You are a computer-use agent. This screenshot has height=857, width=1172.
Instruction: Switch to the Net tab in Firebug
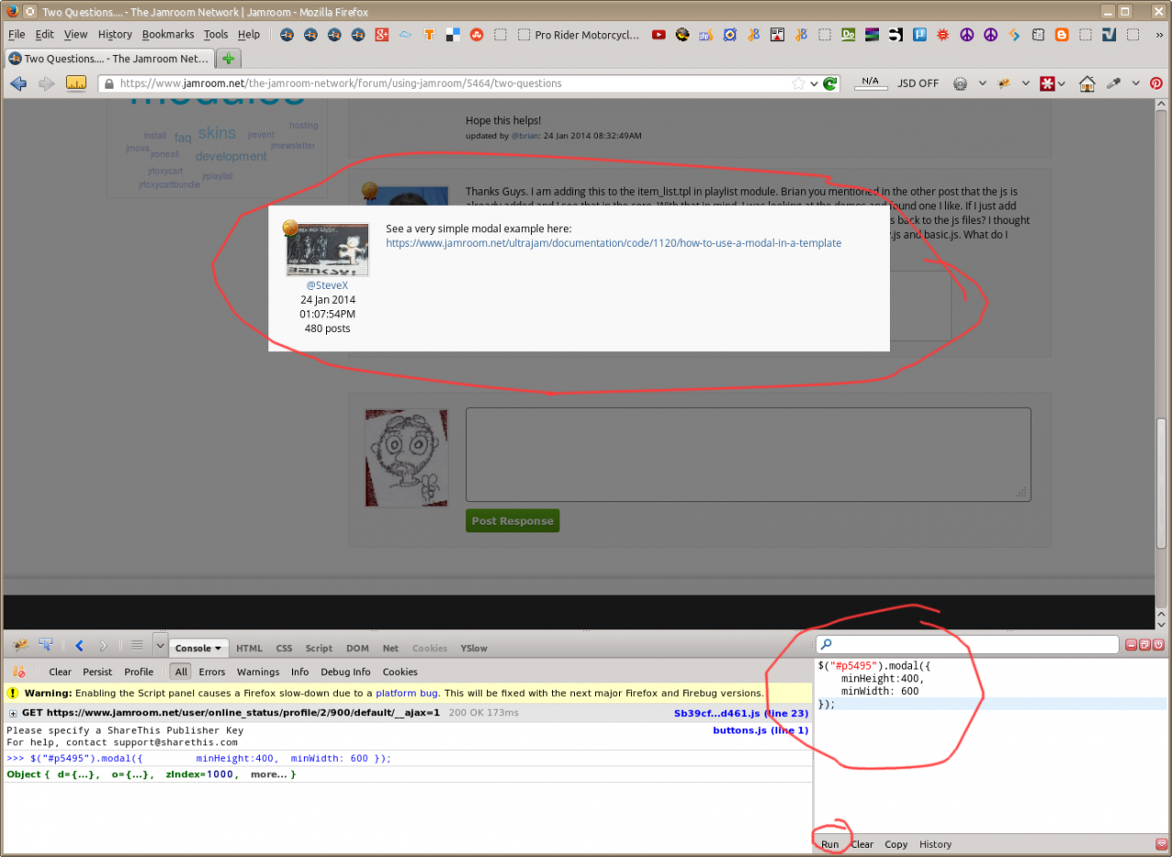(390, 648)
